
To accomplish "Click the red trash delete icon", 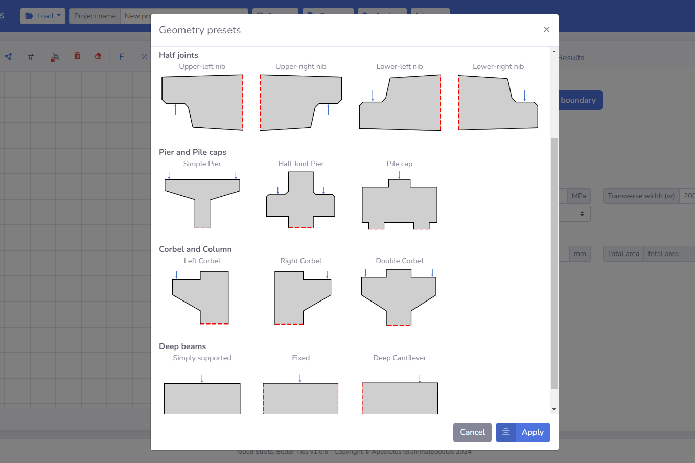I will coord(77,56).
